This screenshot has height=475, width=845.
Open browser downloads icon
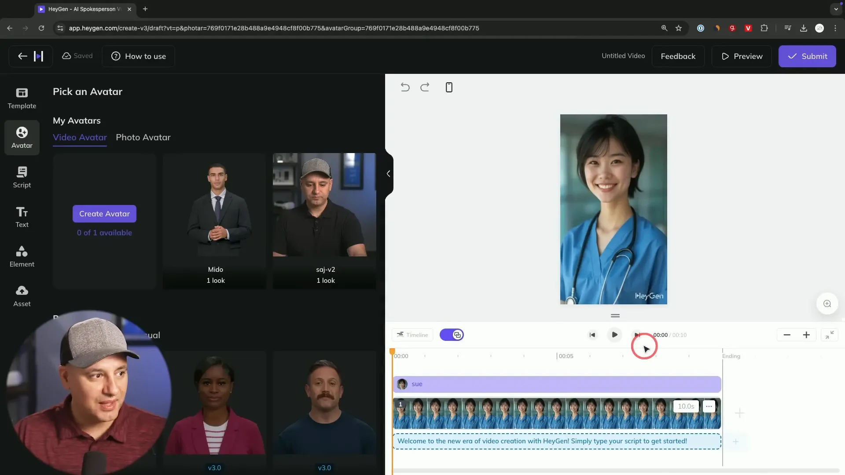tap(804, 28)
